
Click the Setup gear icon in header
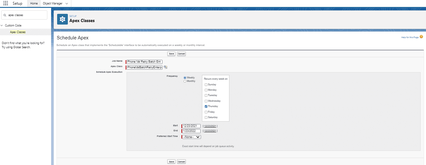tap(62, 19)
